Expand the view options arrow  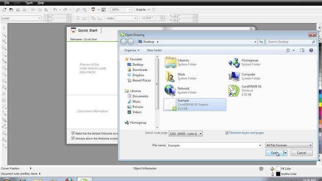293,50
